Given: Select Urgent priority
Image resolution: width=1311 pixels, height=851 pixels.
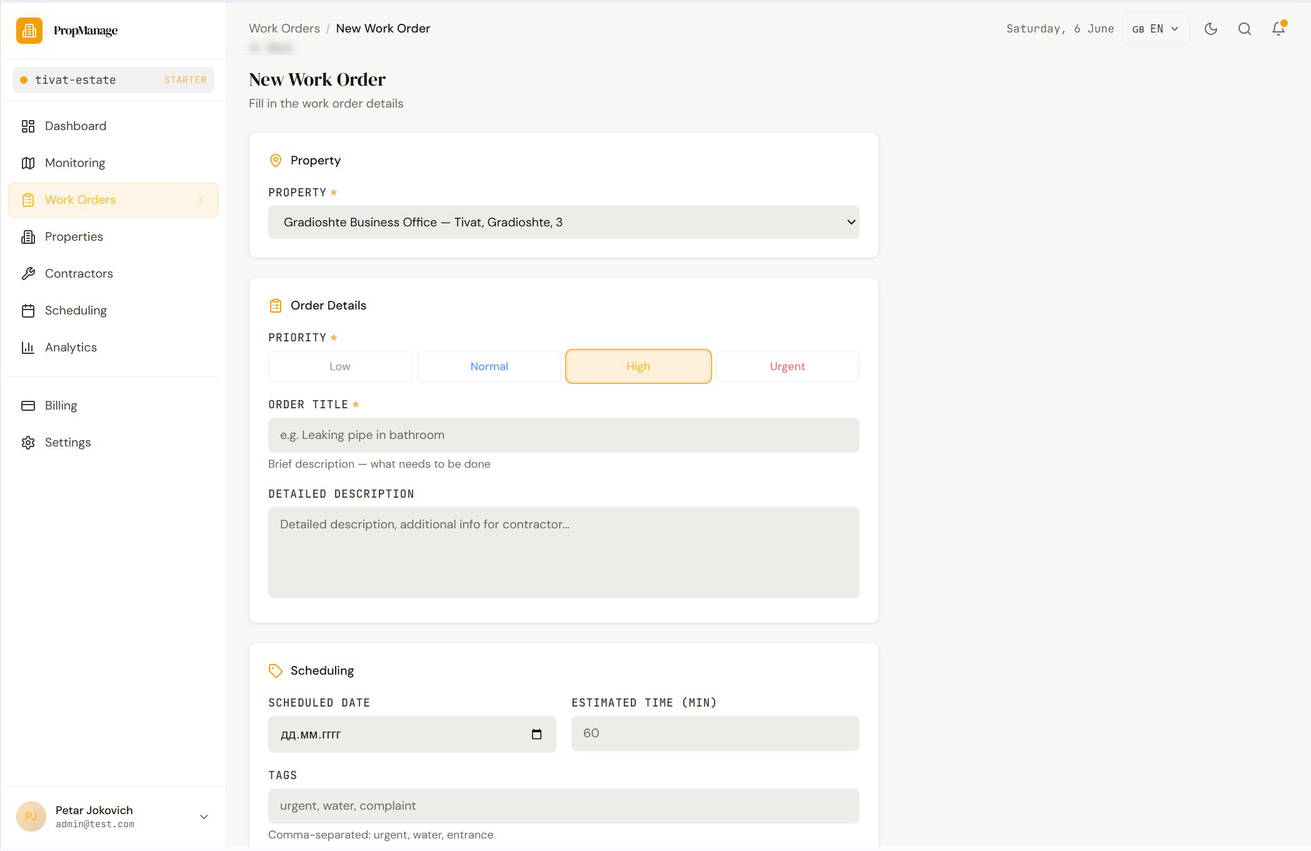Looking at the screenshot, I should [788, 366].
